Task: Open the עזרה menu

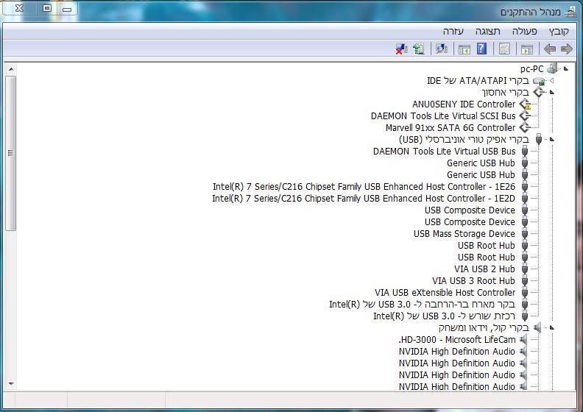Action: [453, 31]
